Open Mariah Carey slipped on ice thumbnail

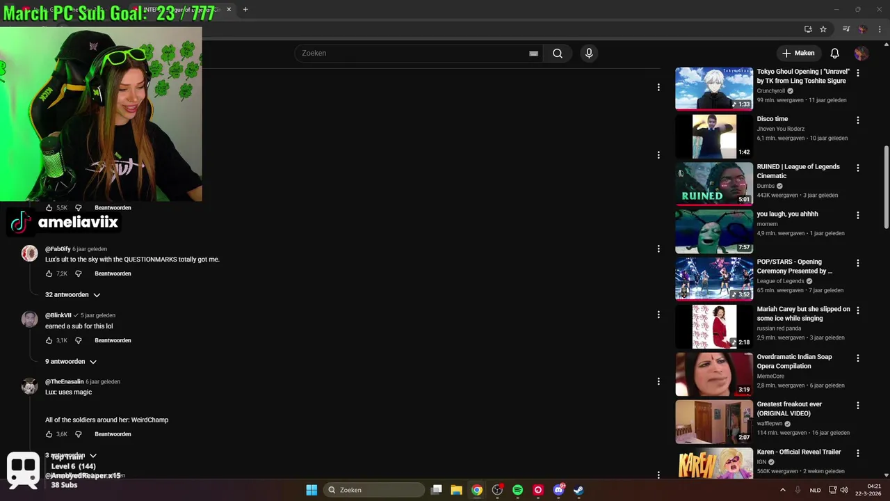pos(714,326)
